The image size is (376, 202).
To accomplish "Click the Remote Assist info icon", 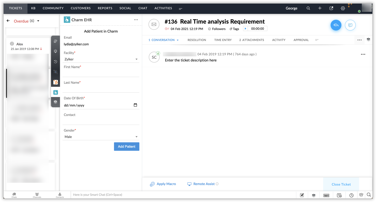I will click(x=217, y=184).
